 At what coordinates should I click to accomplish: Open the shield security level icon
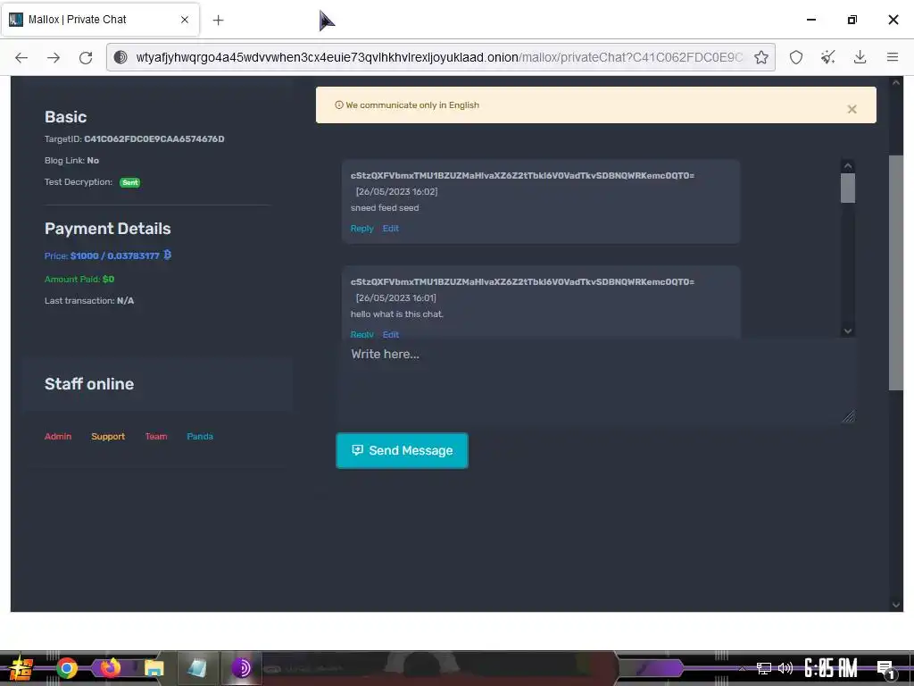pos(795,57)
